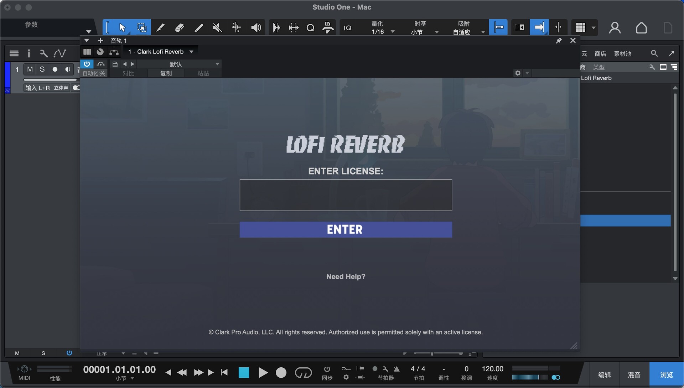684x388 pixels.
Task: Start playback with the Play button
Action: click(263, 373)
